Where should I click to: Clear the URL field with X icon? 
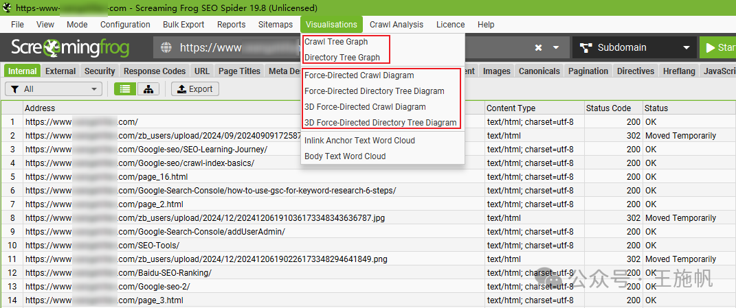tap(538, 48)
